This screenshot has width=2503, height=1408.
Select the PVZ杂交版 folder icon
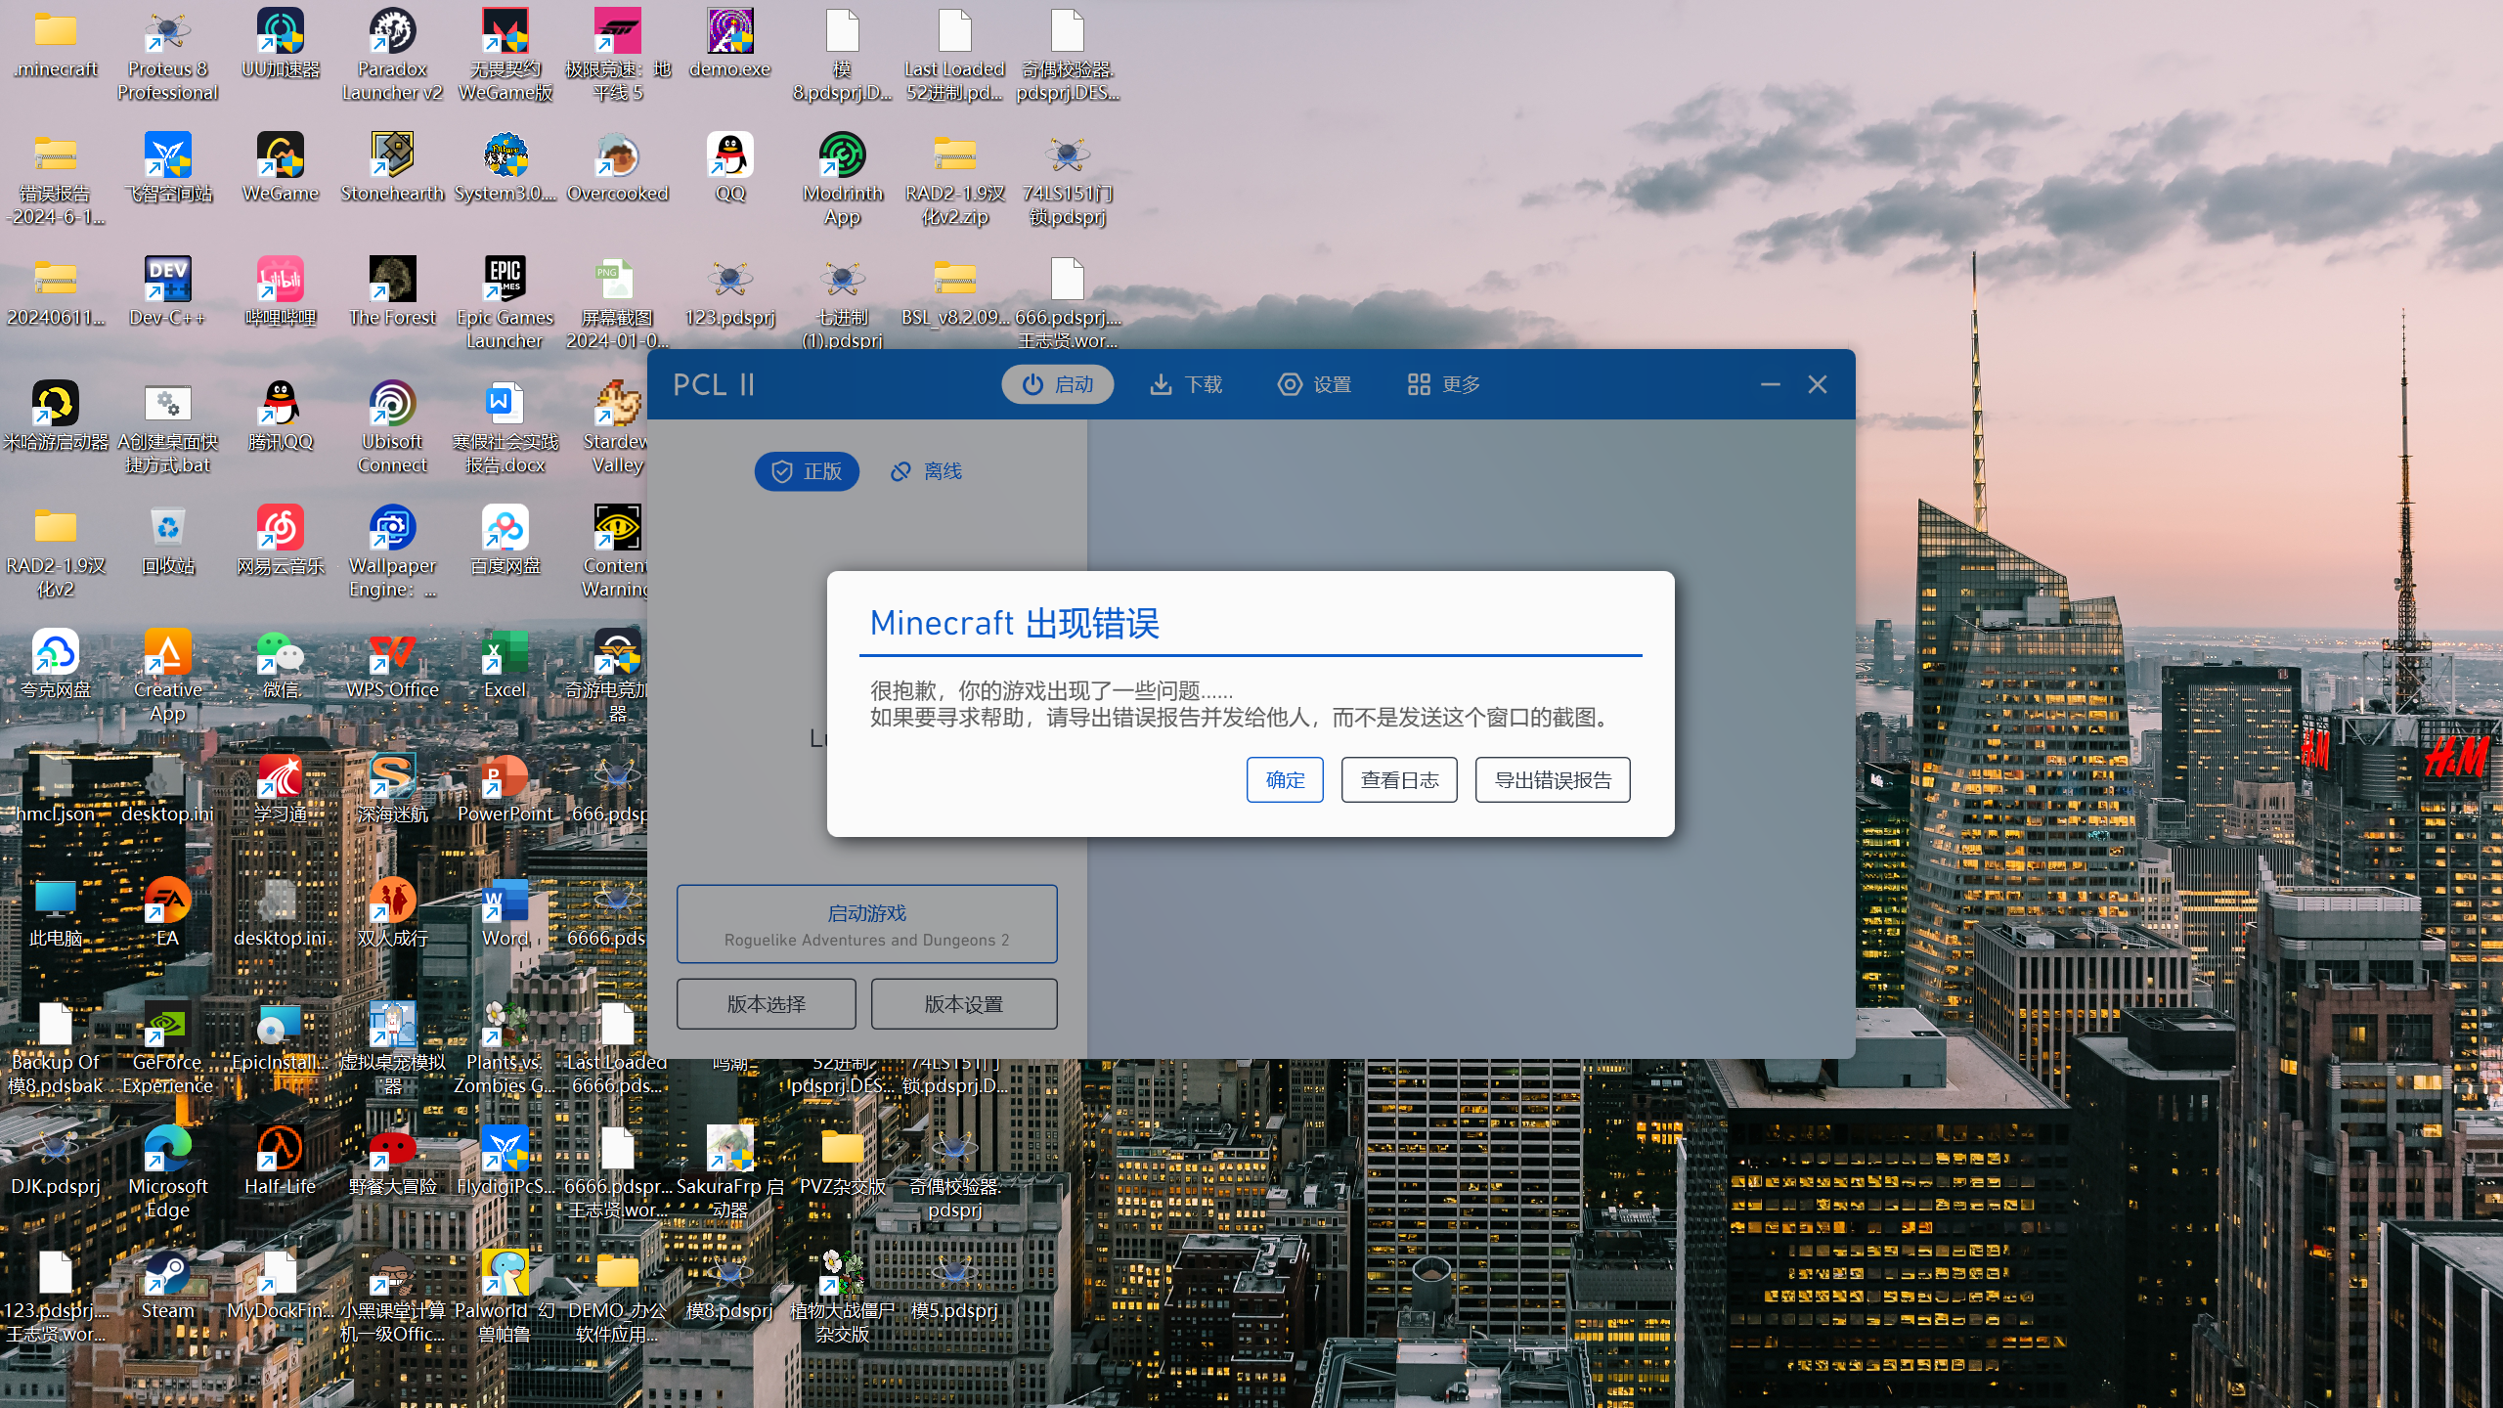pyautogui.click(x=843, y=1162)
